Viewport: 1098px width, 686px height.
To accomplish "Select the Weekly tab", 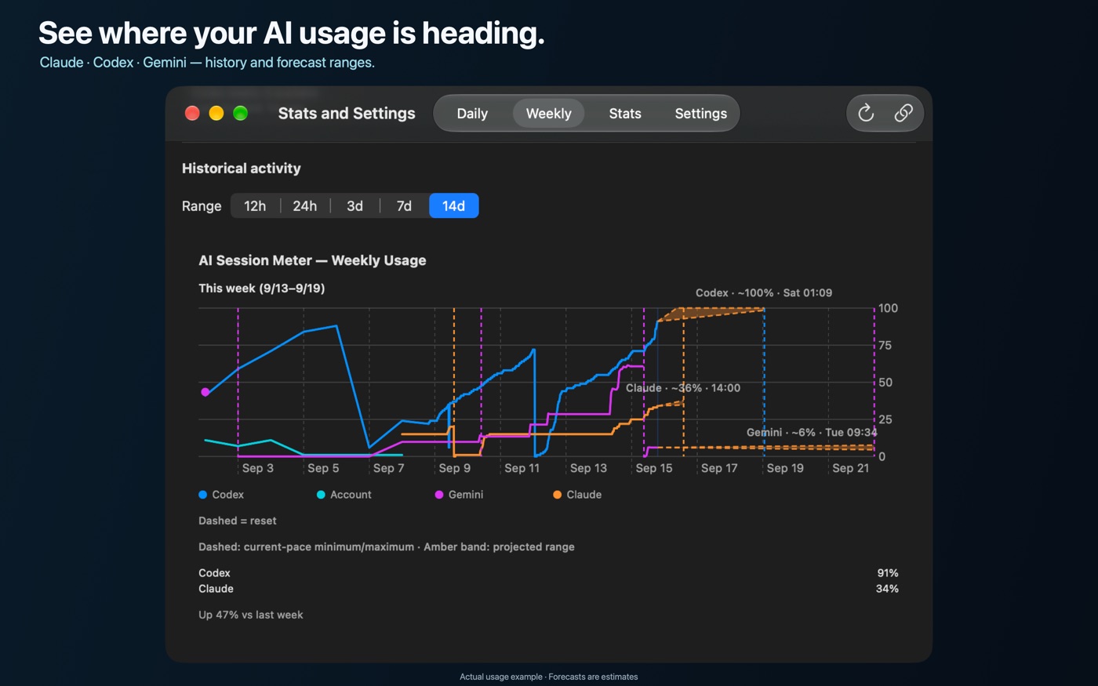I will 548,114.
